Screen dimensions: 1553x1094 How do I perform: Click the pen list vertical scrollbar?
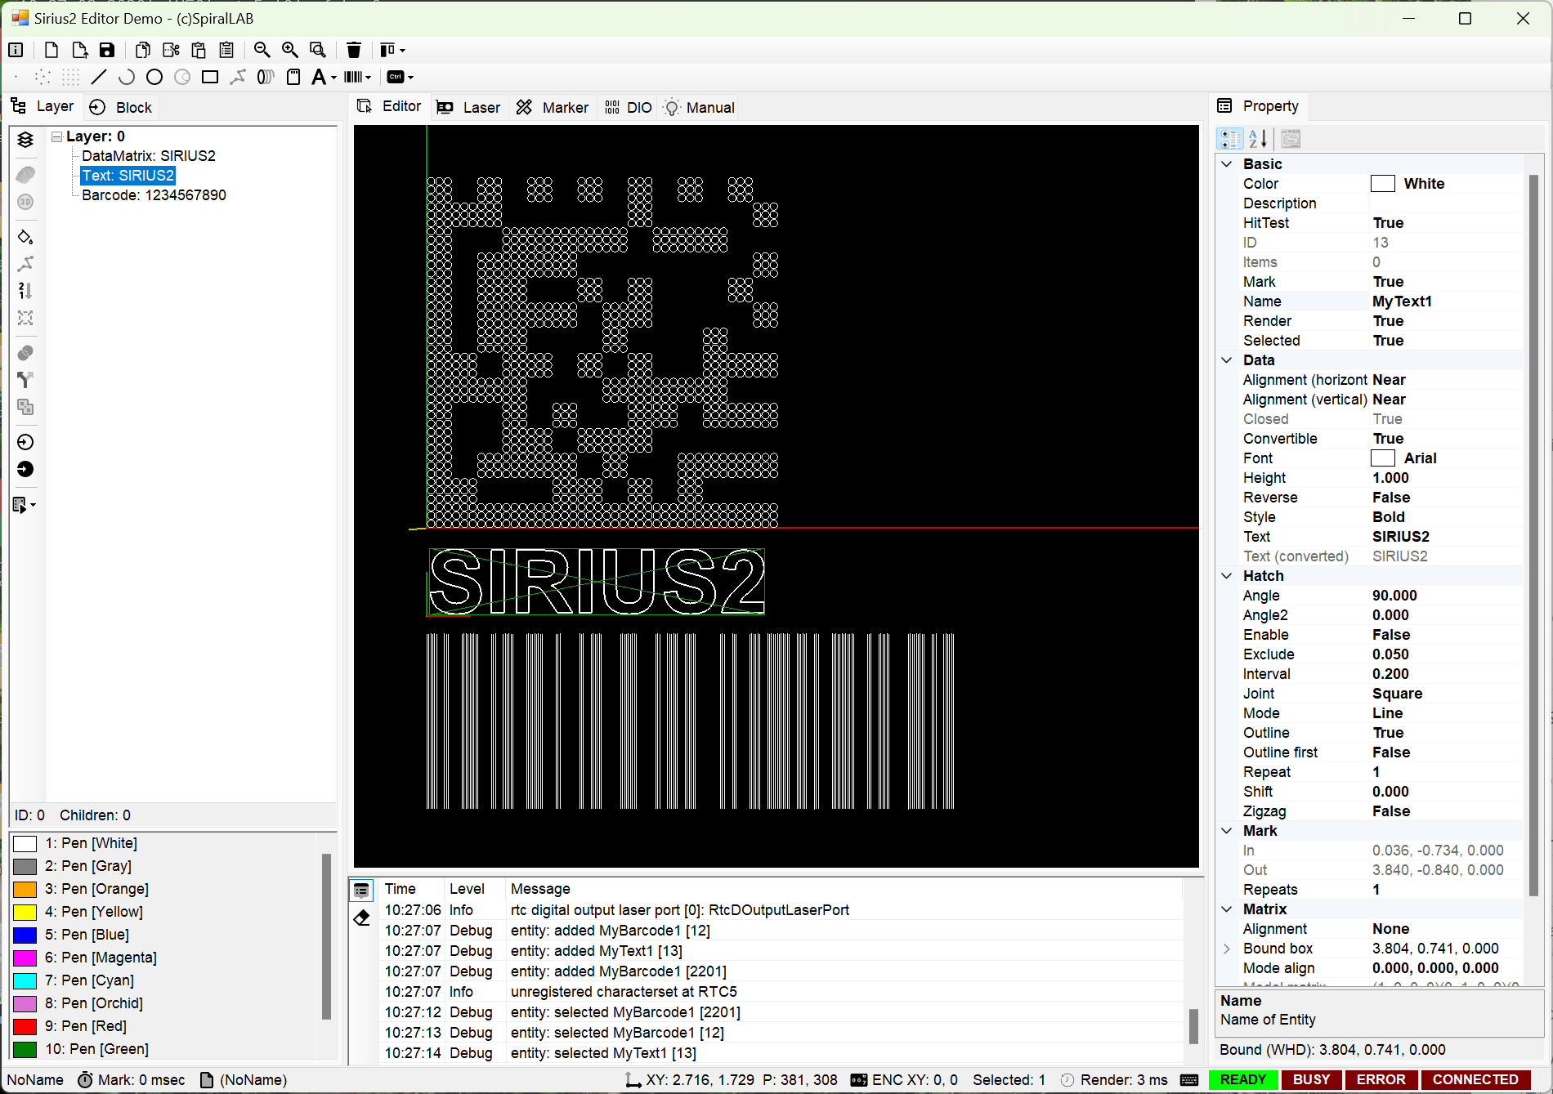point(326,936)
